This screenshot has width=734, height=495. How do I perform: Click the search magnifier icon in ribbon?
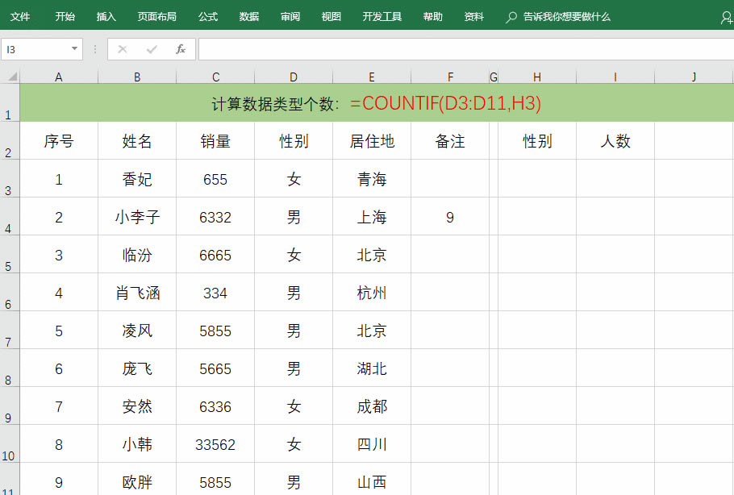[x=511, y=17]
